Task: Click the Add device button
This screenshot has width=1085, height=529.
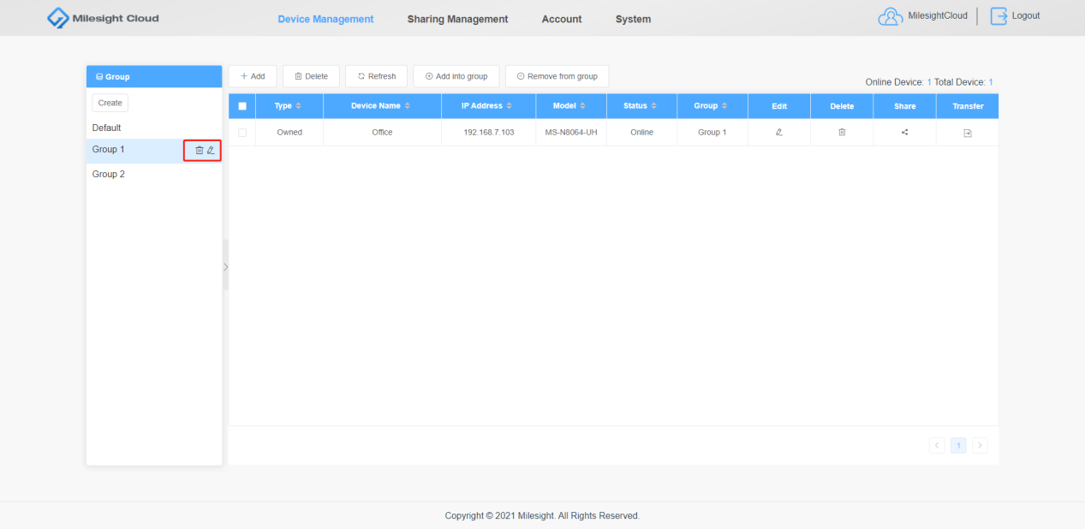Action: coord(253,76)
